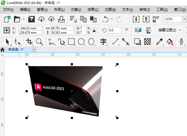This screenshot has height=136, width=187.
Task: Select the Shape edit tool
Action: coord(17,42)
